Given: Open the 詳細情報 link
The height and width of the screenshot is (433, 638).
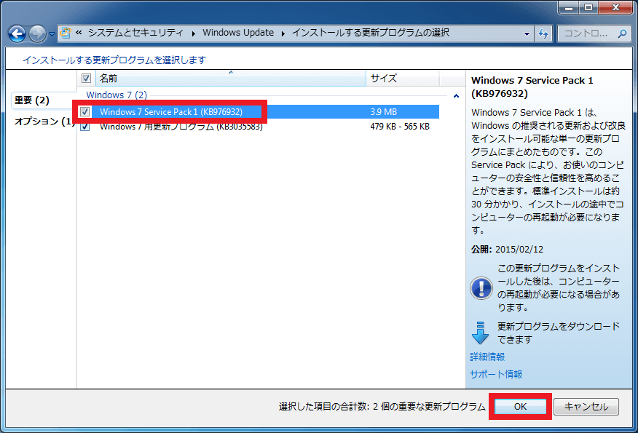Looking at the screenshot, I should click(x=487, y=357).
